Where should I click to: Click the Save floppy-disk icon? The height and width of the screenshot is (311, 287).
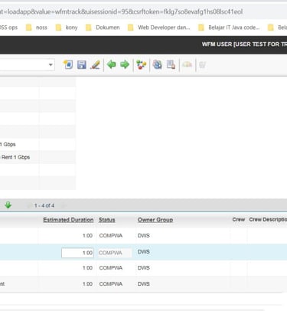(x=82, y=64)
